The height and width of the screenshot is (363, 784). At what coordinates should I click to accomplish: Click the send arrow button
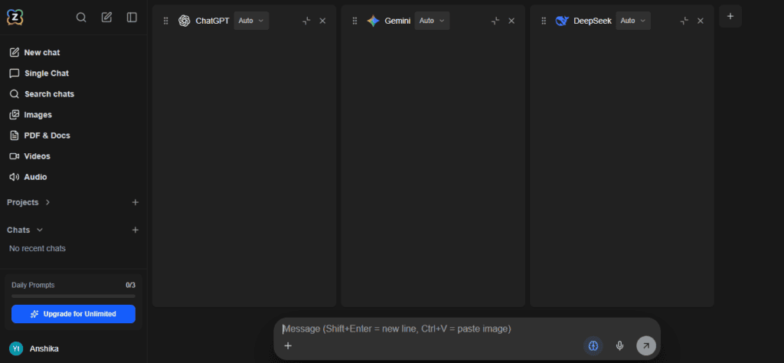click(646, 345)
